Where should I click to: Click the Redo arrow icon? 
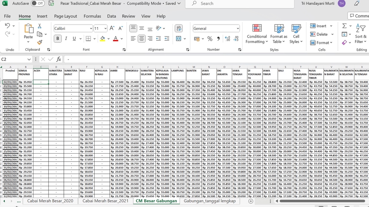coord(7,34)
